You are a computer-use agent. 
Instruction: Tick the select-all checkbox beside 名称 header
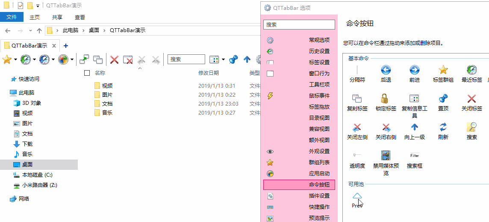(87, 73)
